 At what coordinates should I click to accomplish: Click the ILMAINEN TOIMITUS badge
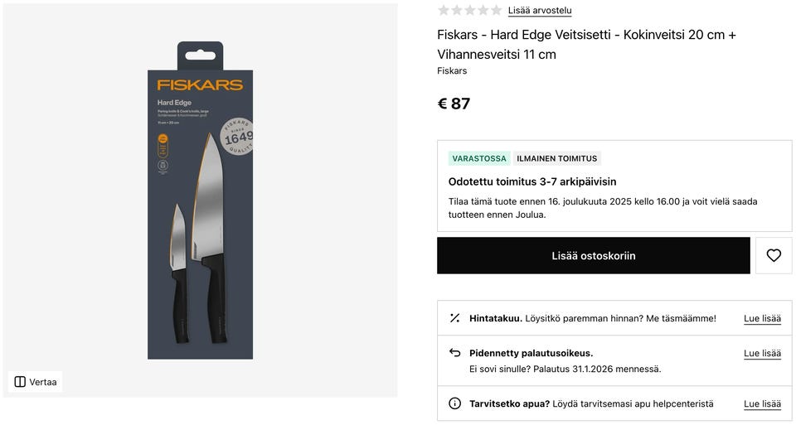[x=556, y=158]
